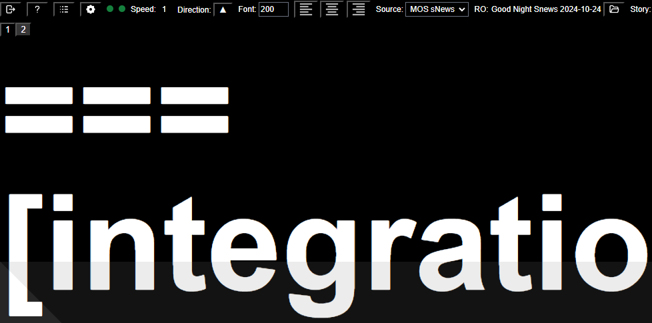
Task: Open the rundown folder icon
Action: coord(614,9)
